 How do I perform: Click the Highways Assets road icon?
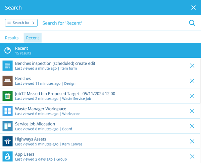(8, 141)
